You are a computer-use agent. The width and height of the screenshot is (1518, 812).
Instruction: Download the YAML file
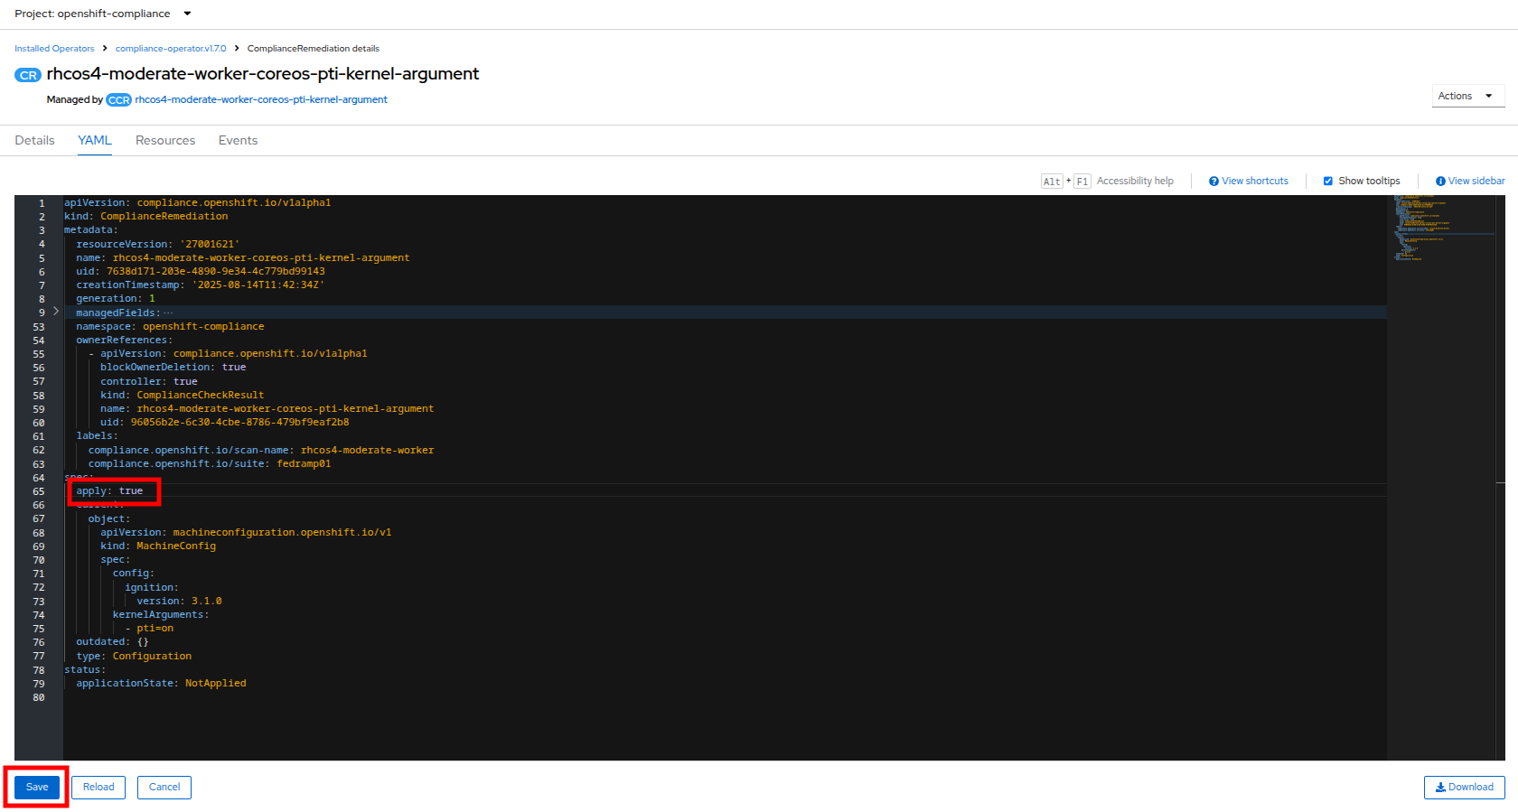click(1465, 788)
